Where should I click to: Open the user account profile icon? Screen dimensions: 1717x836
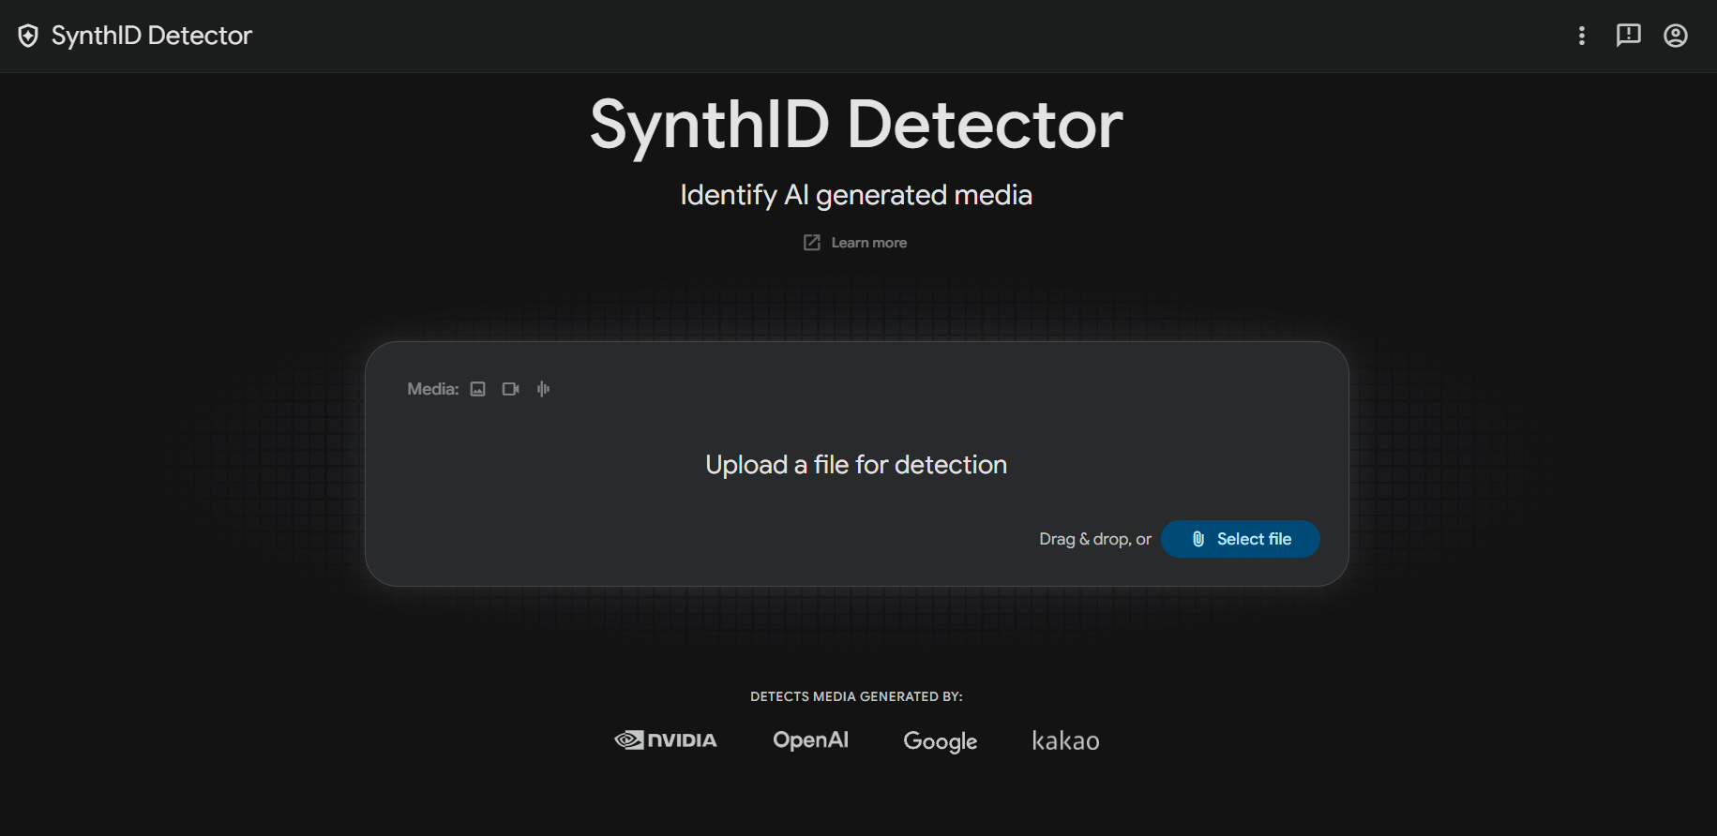pos(1676,36)
